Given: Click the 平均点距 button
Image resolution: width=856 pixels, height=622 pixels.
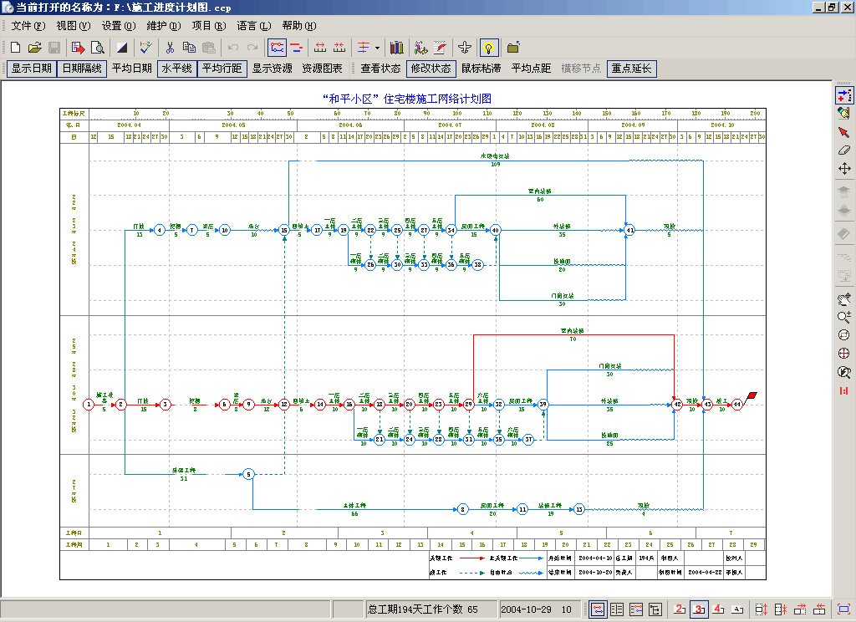Looking at the screenshot, I should (531, 69).
